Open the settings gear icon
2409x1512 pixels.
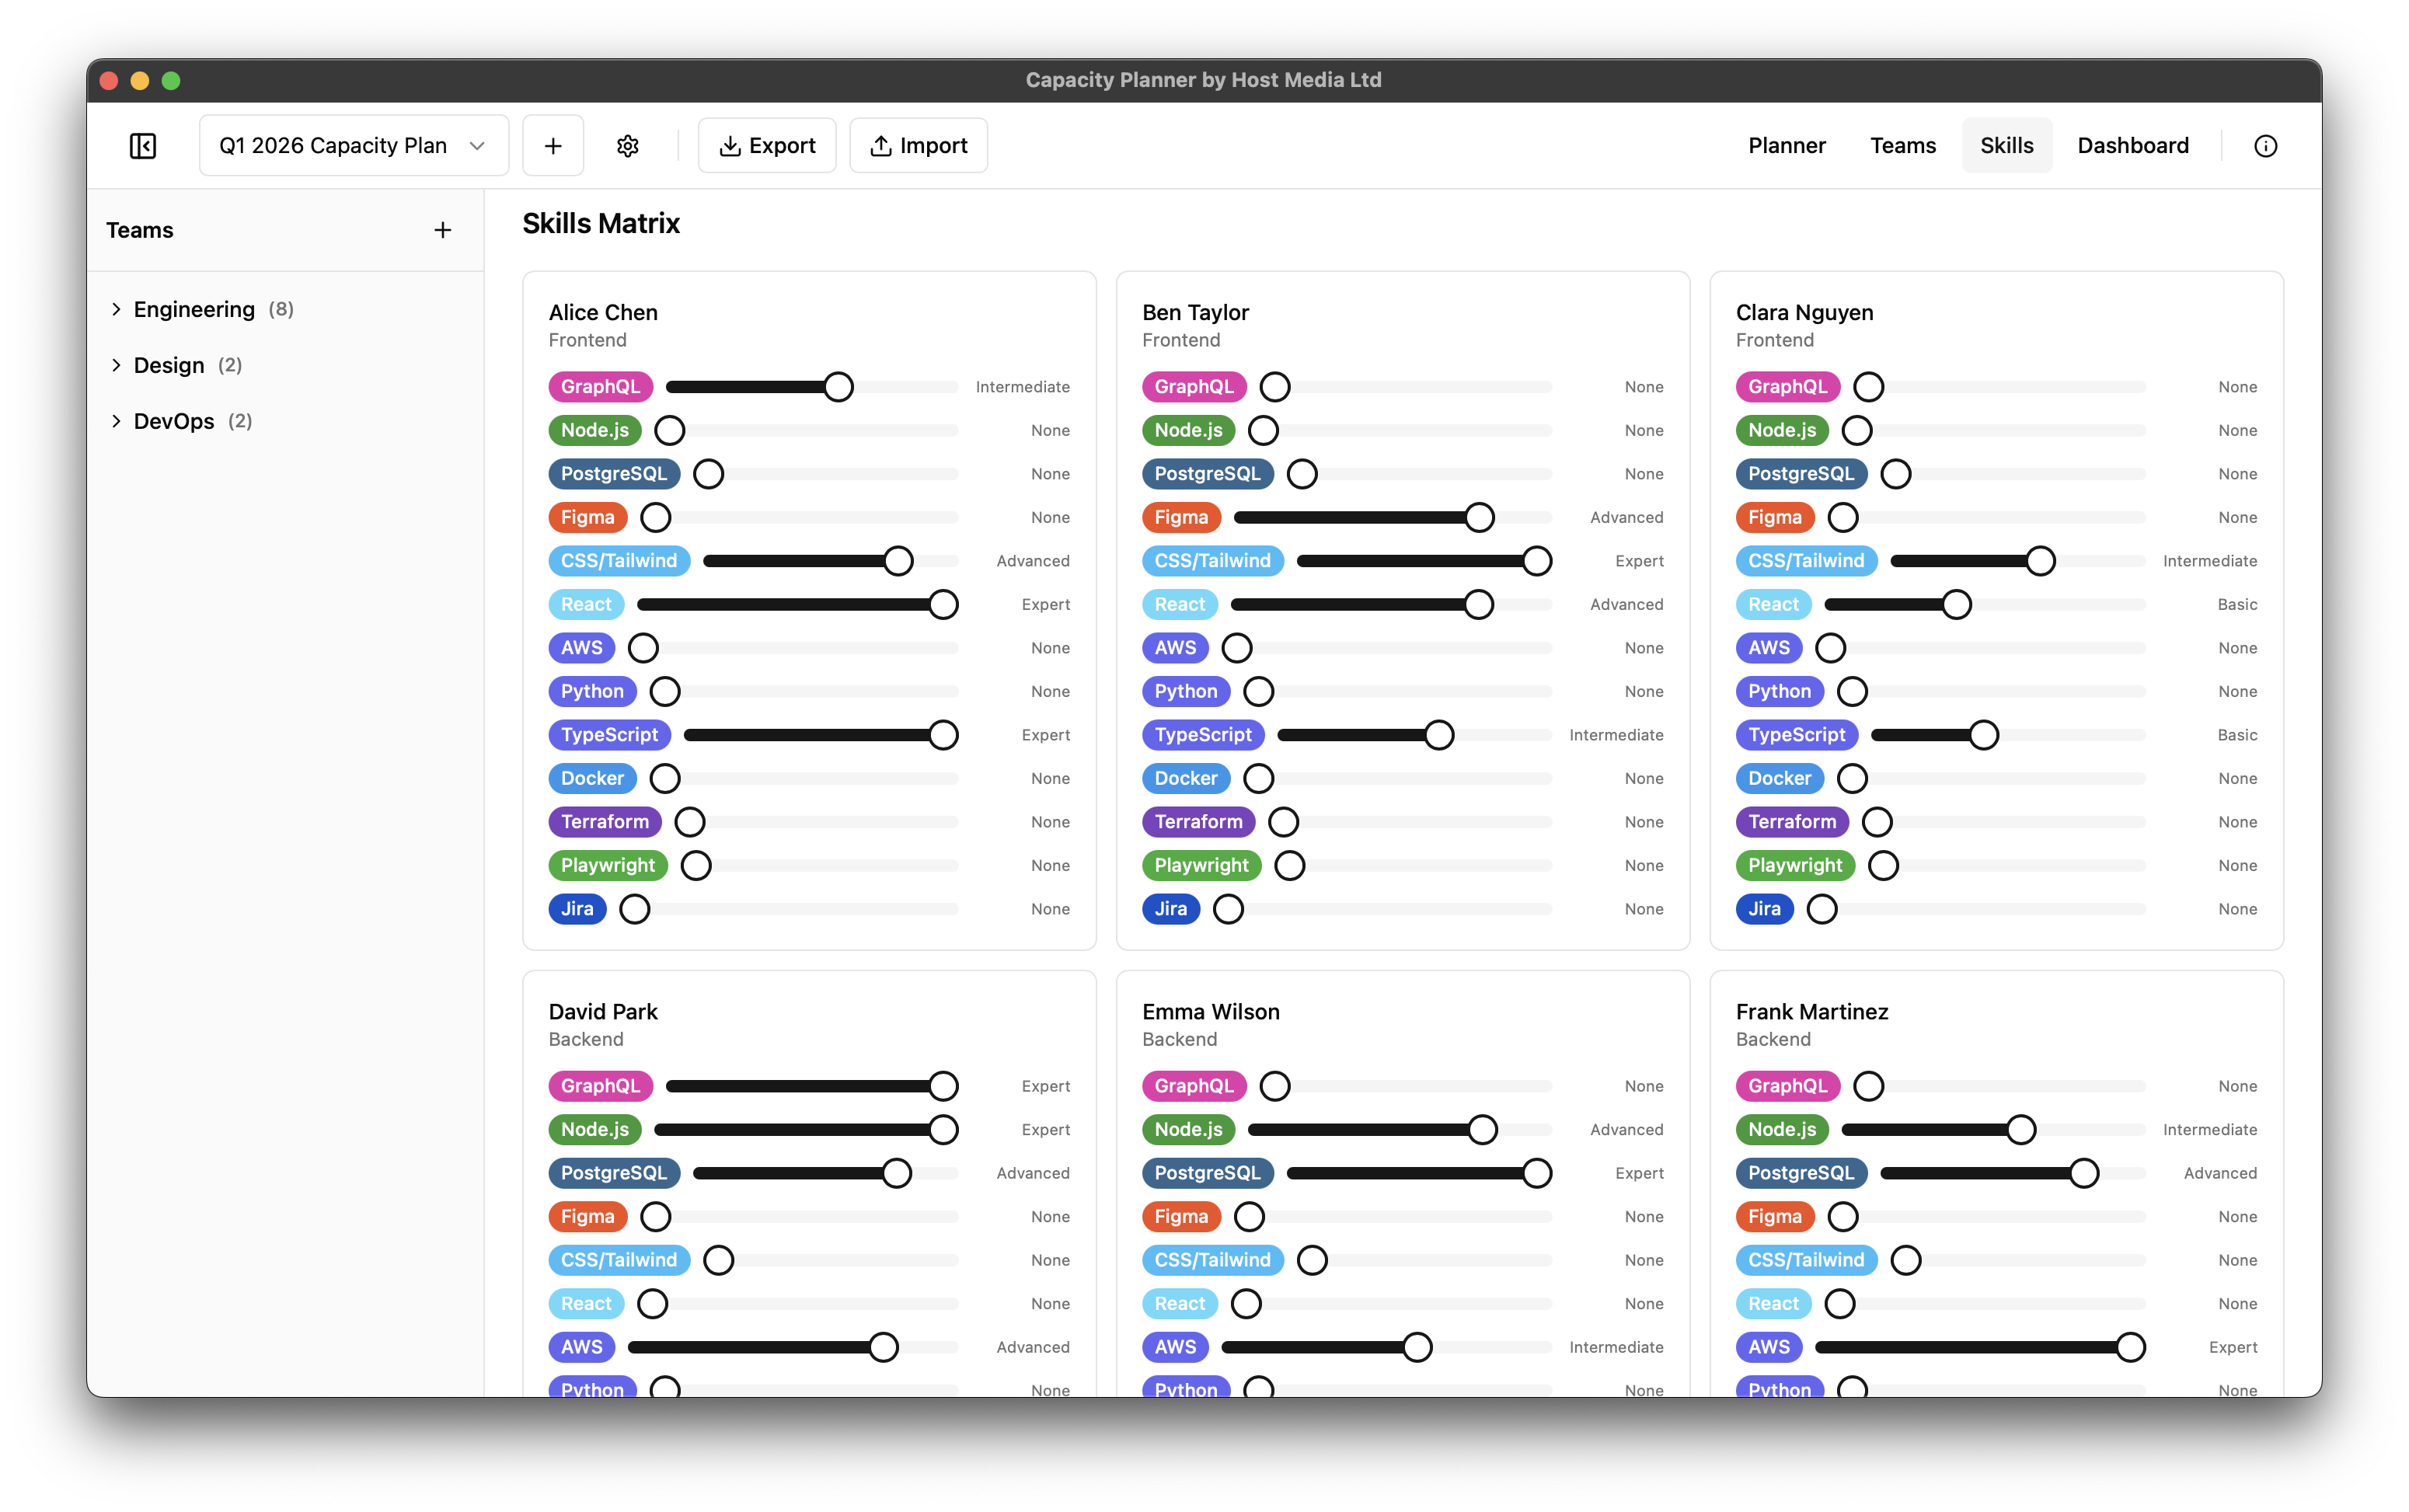628,146
